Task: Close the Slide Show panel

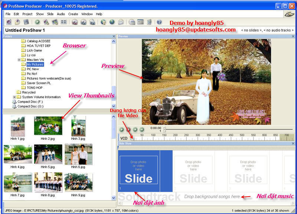Action: tap(293, 144)
